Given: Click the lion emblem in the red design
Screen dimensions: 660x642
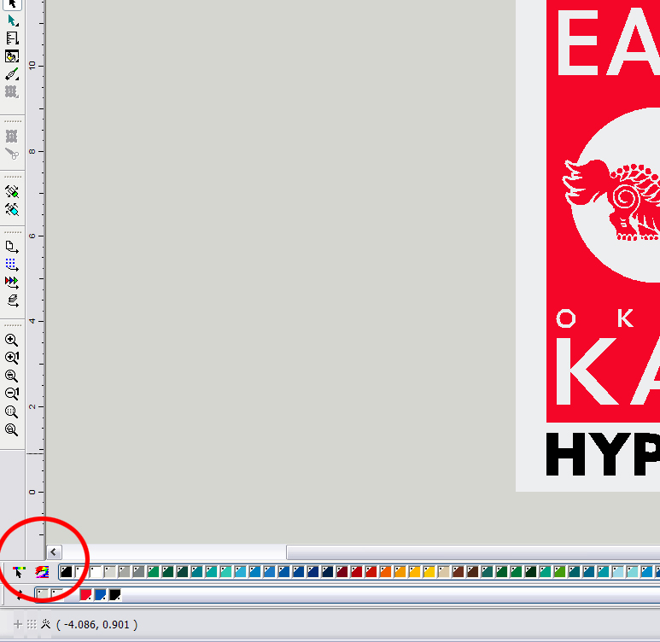Looking at the screenshot, I should click(x=611, y=200).
